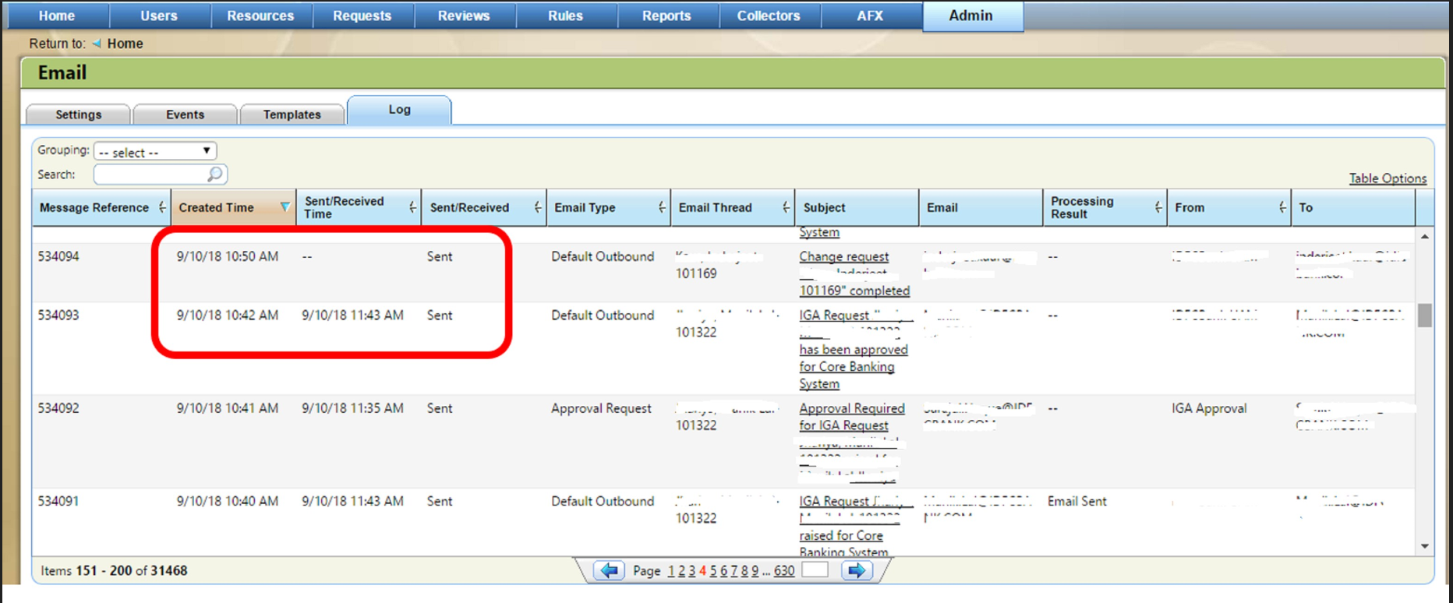
Task: Click the page number input box
Action: [x=815, y=570]
